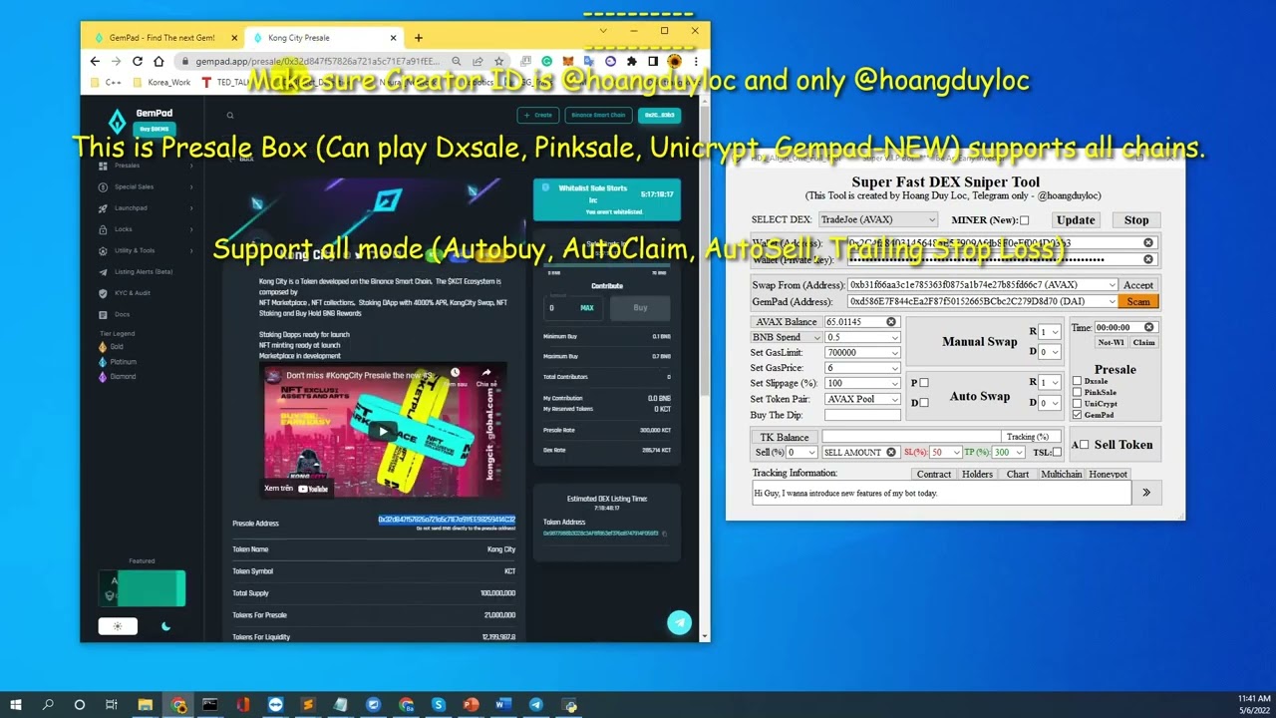Open Word from the taskbar
Screen dimensions: 1276x718
pos(503,705)
